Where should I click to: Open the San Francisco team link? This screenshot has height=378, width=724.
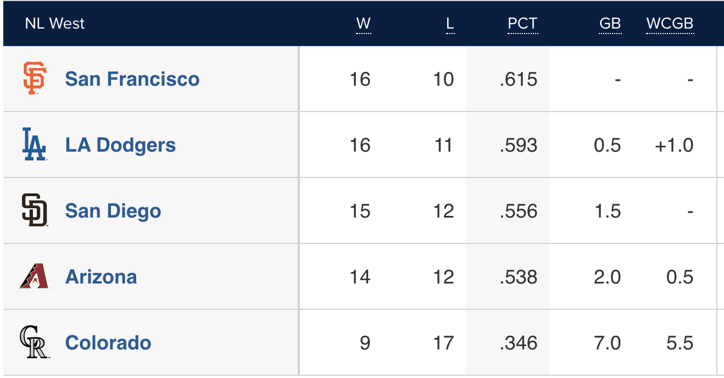[x=132, y=79]
